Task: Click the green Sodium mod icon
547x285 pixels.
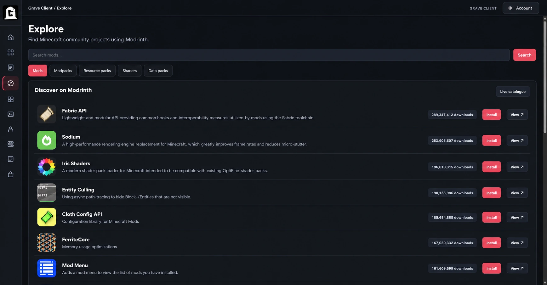Action: point(47,140)
